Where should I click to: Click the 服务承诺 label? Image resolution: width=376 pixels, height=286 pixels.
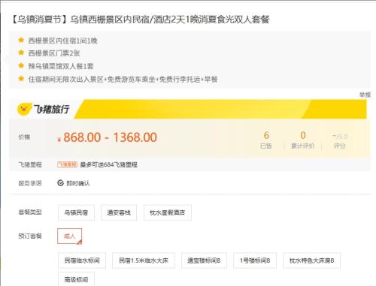click(30, 183)
